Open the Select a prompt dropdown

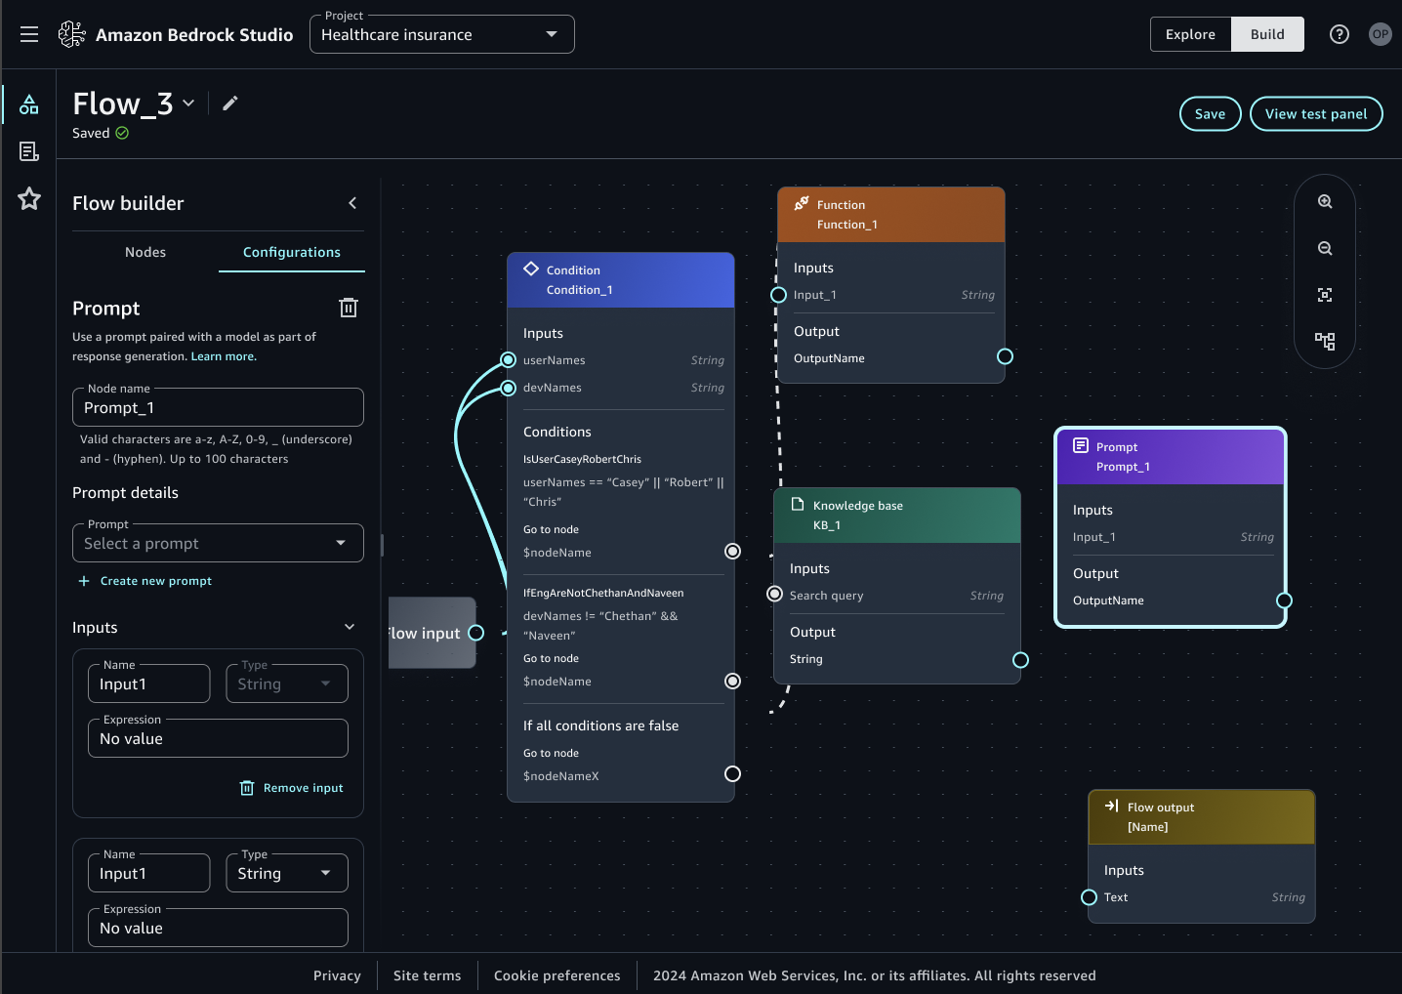[218, 543]
